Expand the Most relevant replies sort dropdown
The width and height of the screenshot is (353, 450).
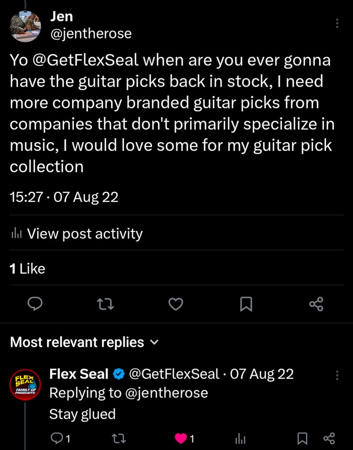pos(154,342)
